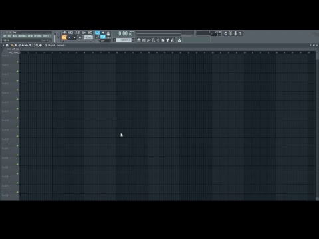
Task: Click the arrow icon beside typing keyboard
Action: coord(103,33)
